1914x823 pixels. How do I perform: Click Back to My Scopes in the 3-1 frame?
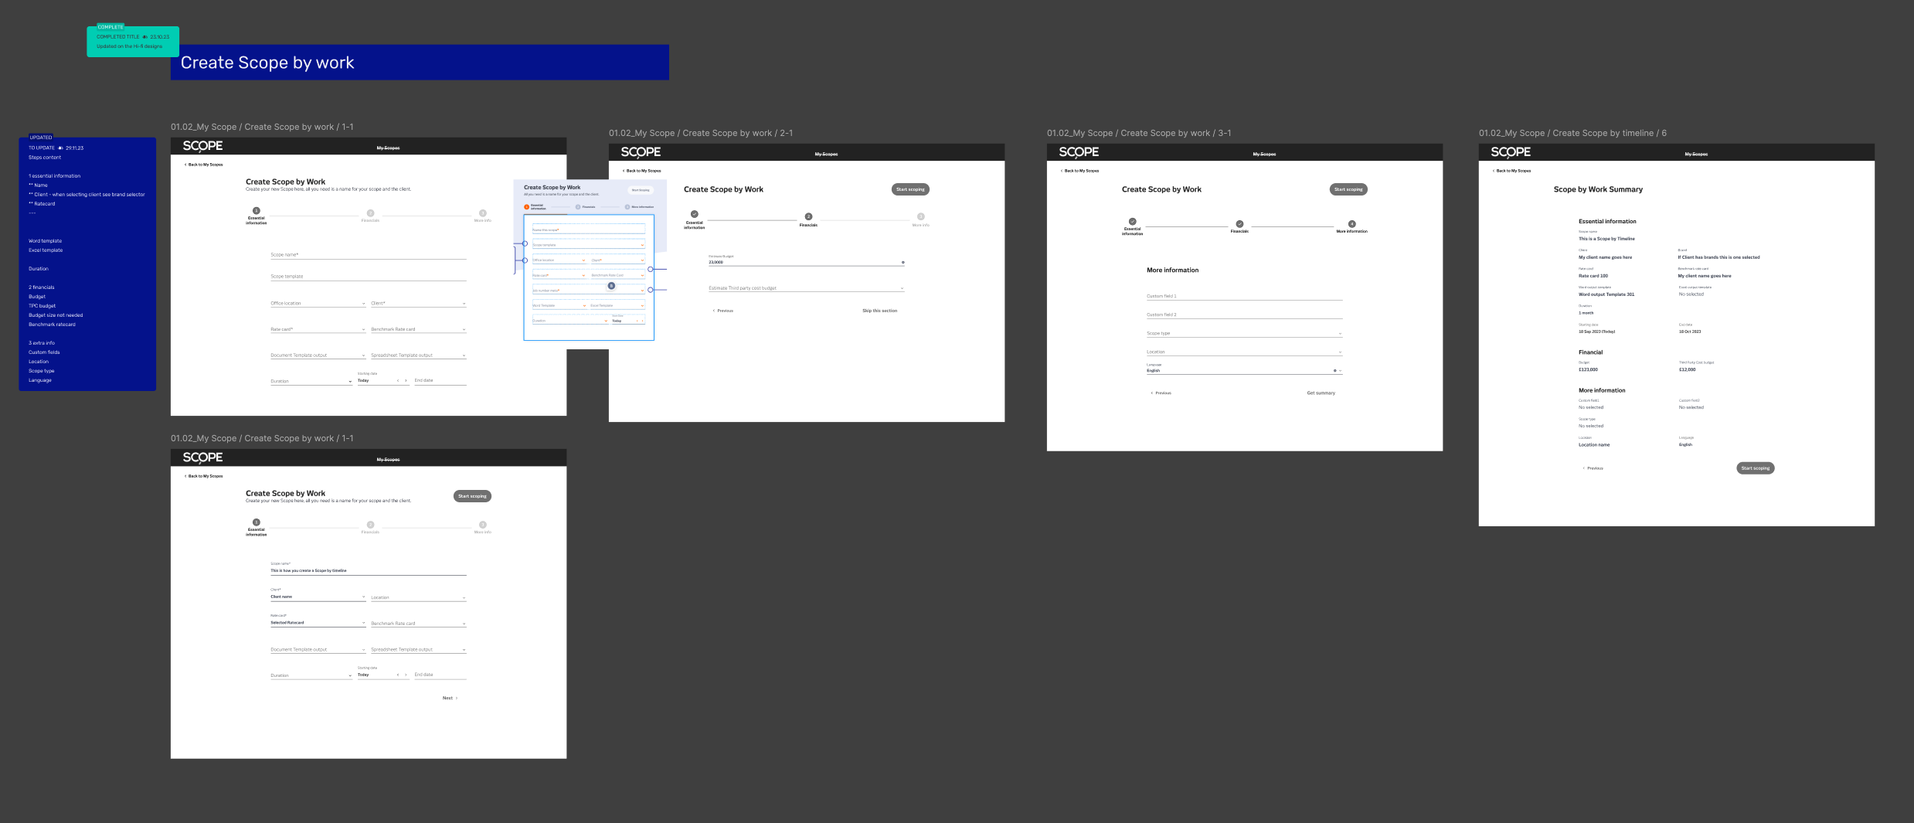[1080, 171]
